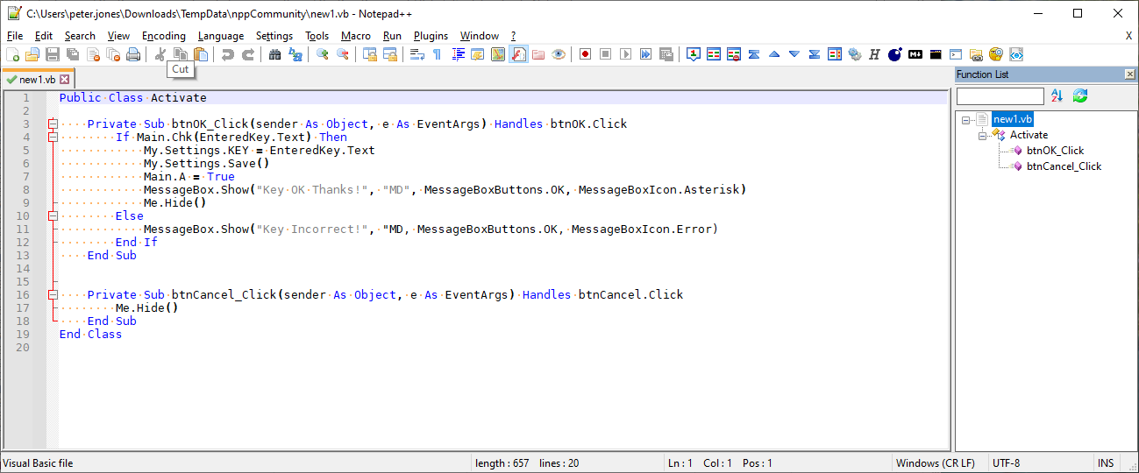Collapse the Else block fold on line 10
The width and height of the screenshot is (1139, 473).
[53, 215]
